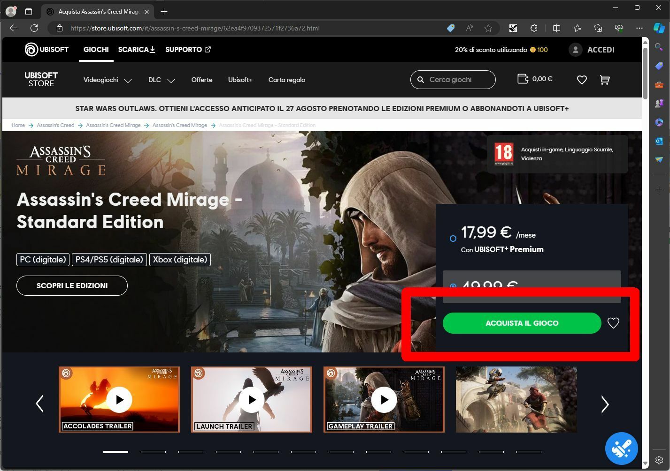
Task: Choose the PS4/PS5 (digitale) platform tag
Action: 109,260
